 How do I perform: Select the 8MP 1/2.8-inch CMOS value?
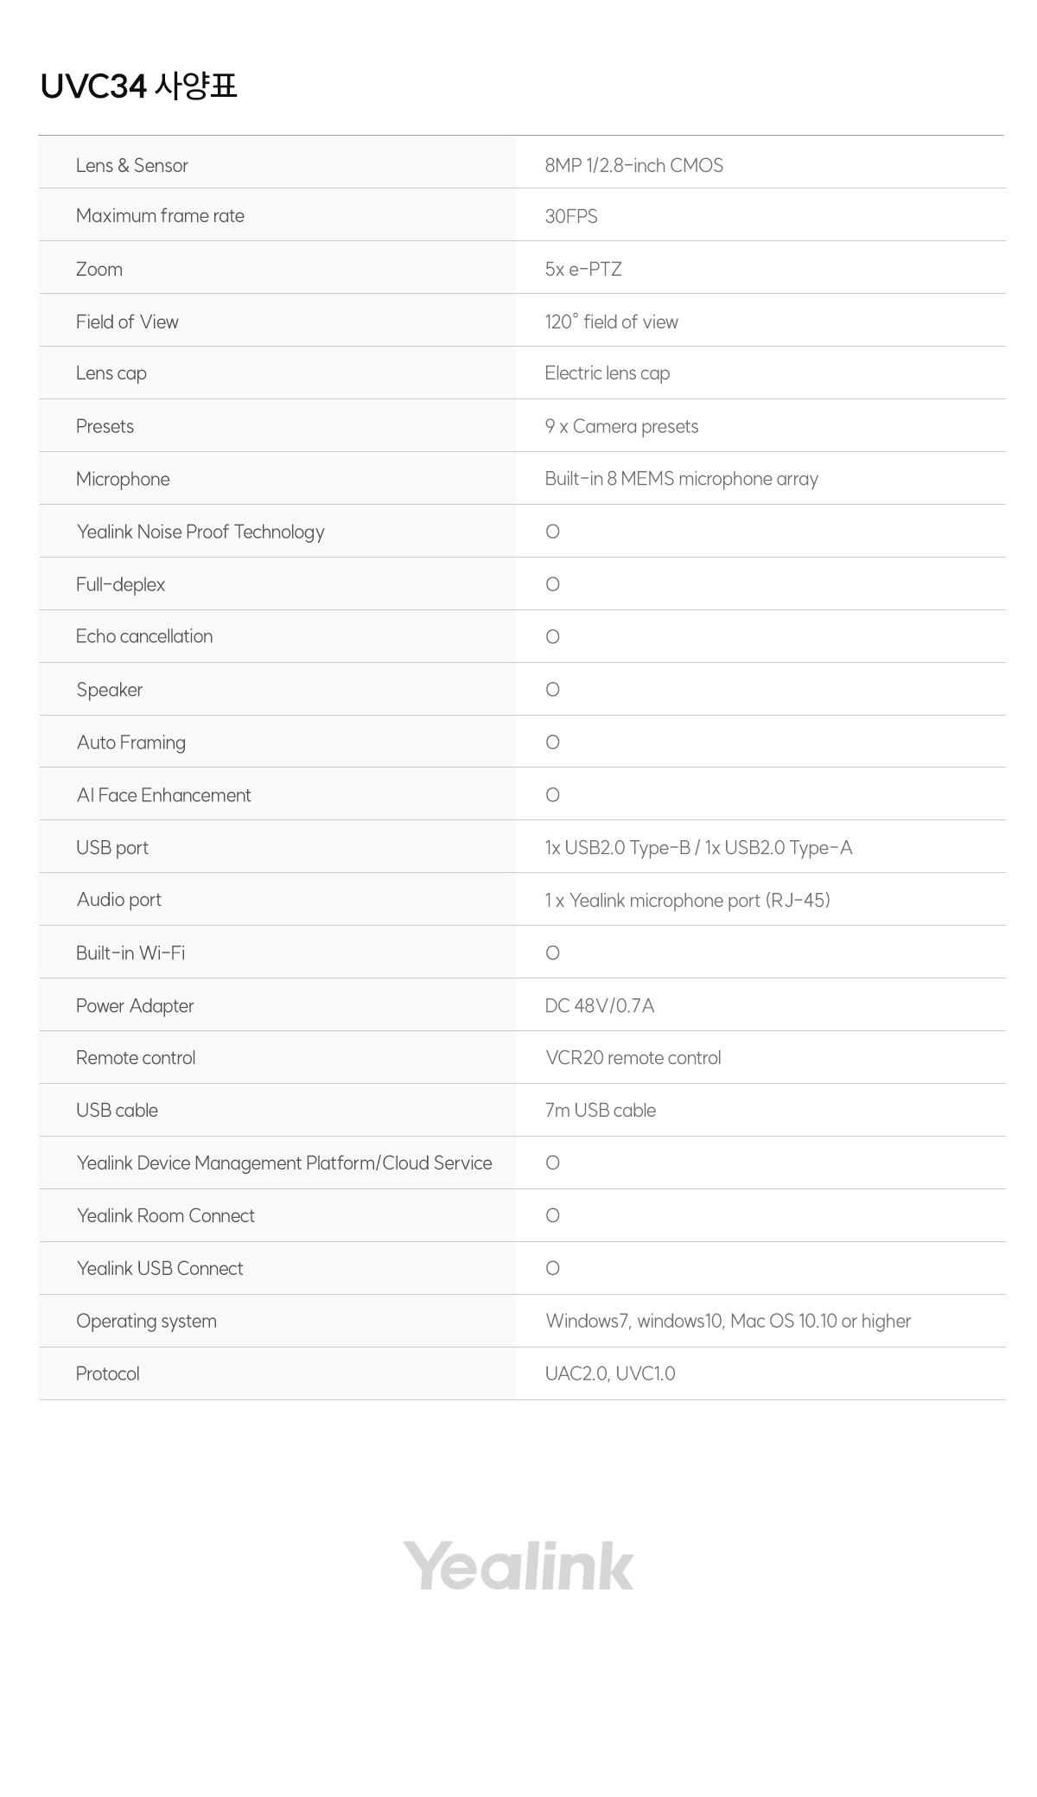pos(634,165)
